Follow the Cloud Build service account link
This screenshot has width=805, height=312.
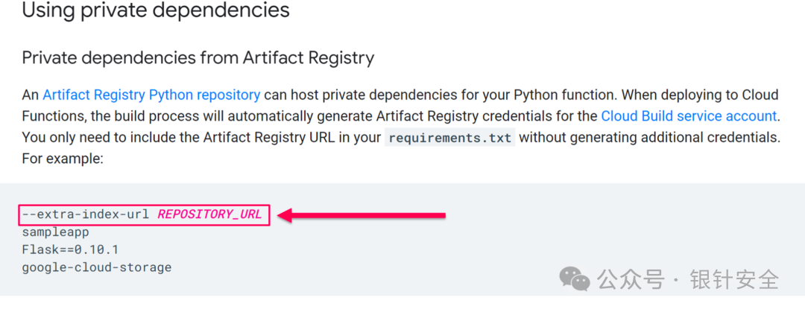coord(689,116)
